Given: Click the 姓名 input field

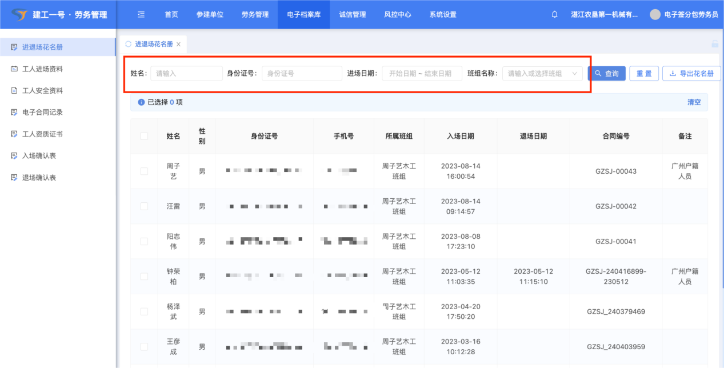Looking at the screenshot, I should point(186,74).
